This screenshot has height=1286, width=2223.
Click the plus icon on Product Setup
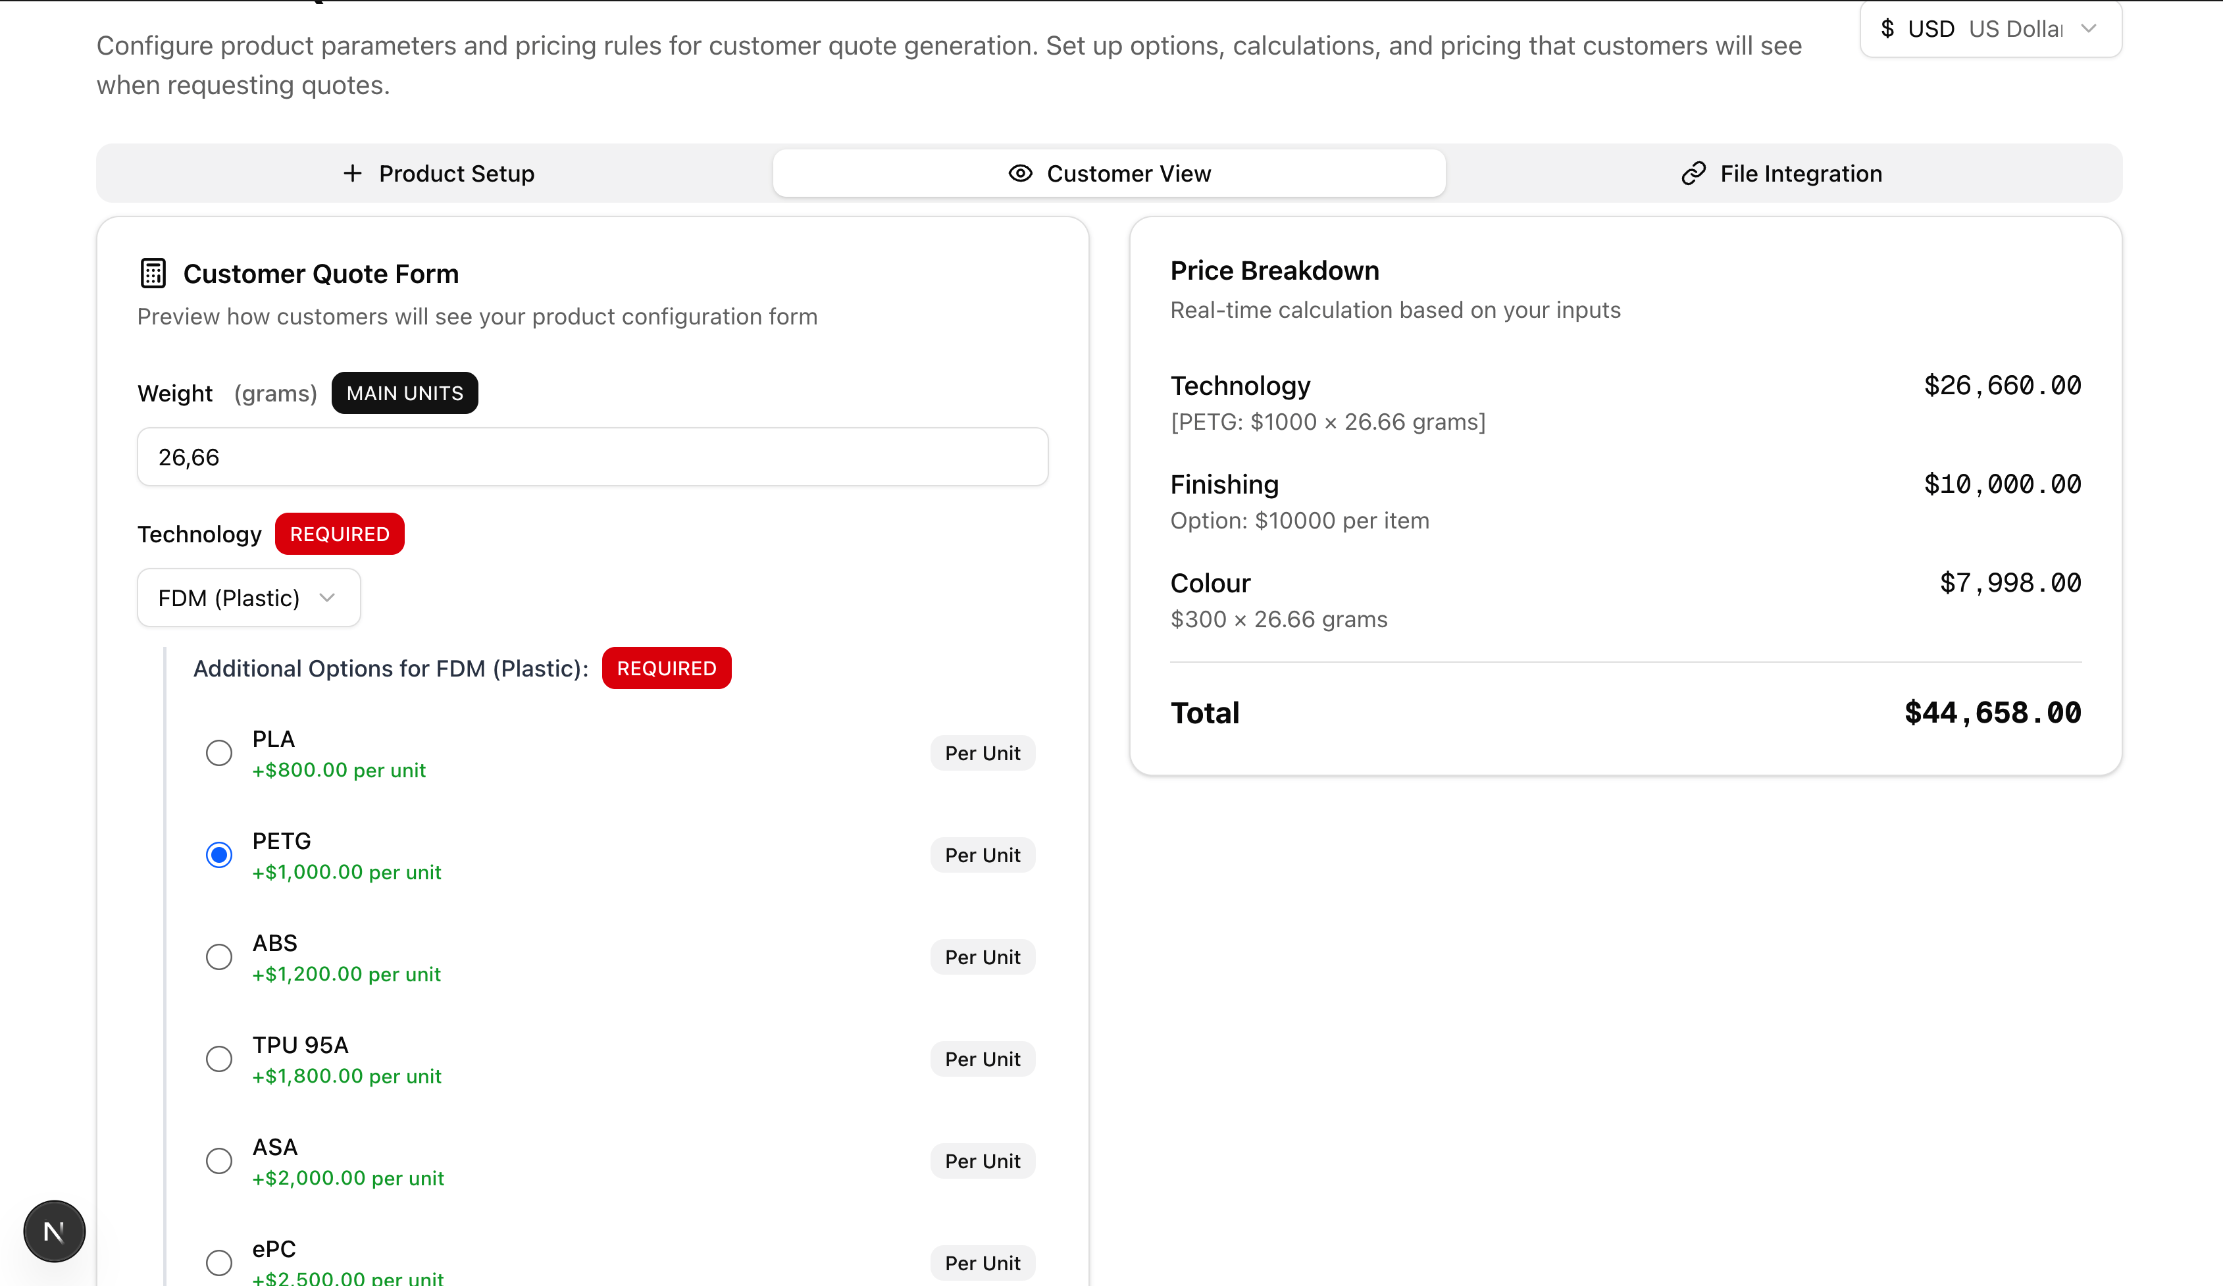tap(352, 174)
